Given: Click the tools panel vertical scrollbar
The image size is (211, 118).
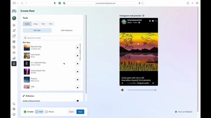Looking at the screenshot, I should pyautogui.click(x=86, y=54).
